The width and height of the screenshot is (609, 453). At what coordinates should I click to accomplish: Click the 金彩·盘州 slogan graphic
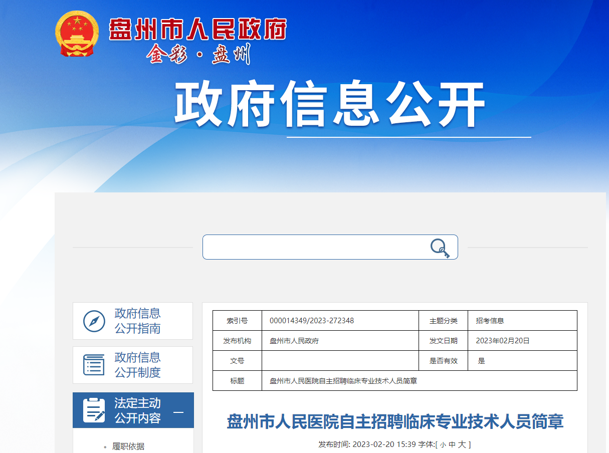point(198,55)
